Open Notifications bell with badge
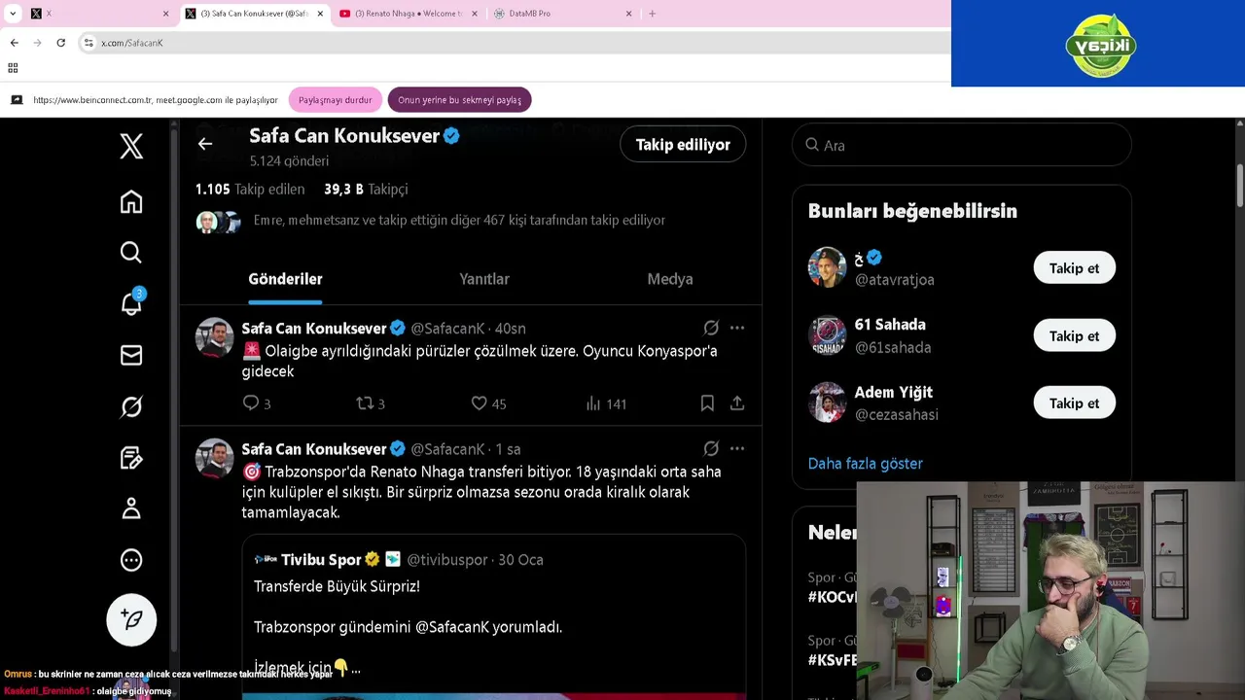The height and width of the screenshot is (700, 1245). [x=131, y=303]
